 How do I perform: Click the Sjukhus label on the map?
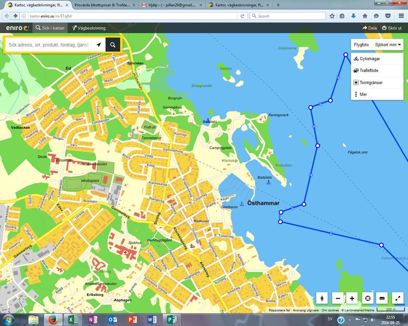pos(135,242)
